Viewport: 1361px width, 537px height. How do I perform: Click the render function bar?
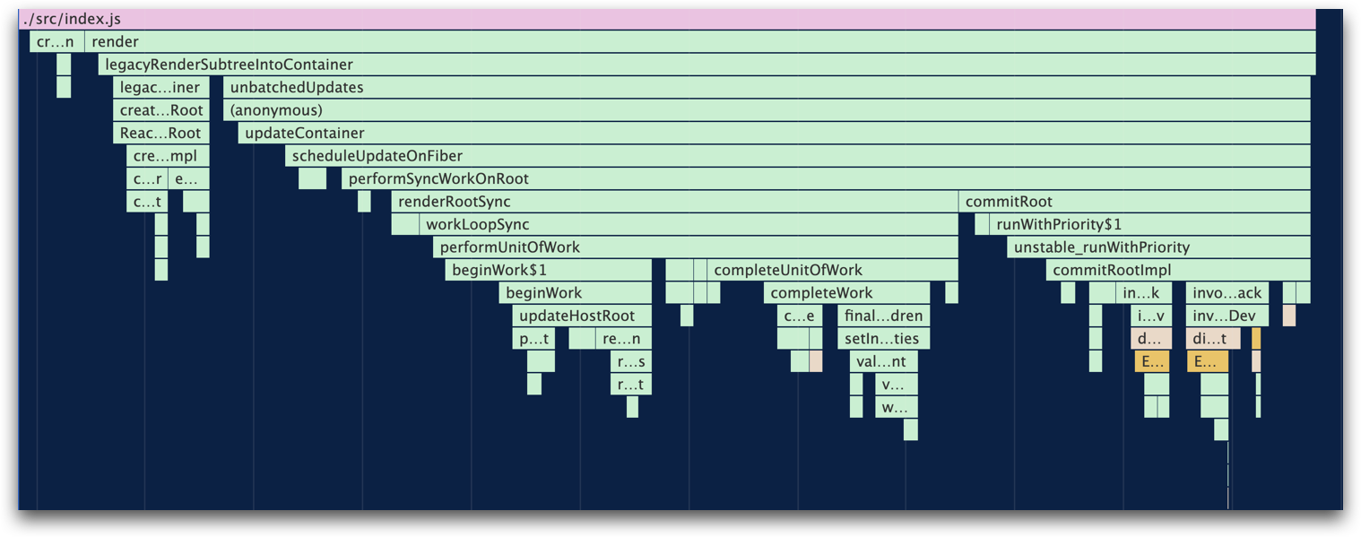[x=699, y=41]
